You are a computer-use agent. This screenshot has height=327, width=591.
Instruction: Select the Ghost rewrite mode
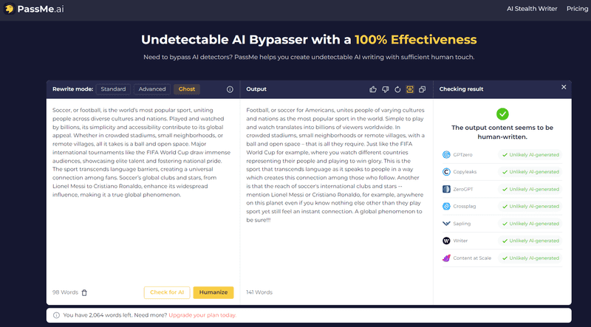click(x=187, y=89)
